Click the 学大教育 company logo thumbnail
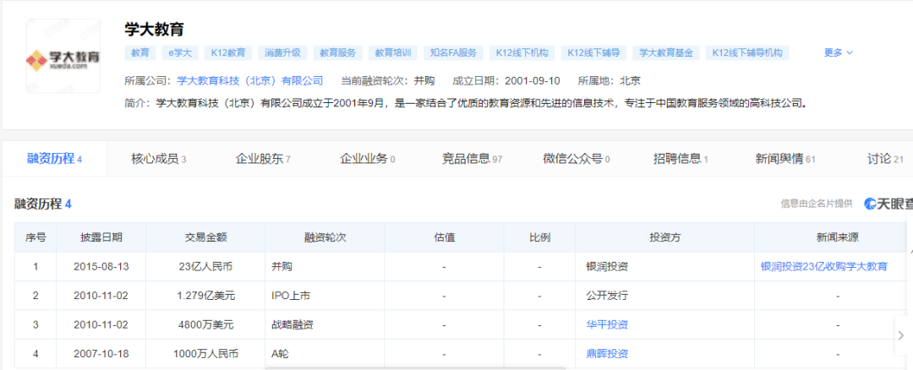Image resolution: width=913 pixels, height=370 pixels. (63, 56)
